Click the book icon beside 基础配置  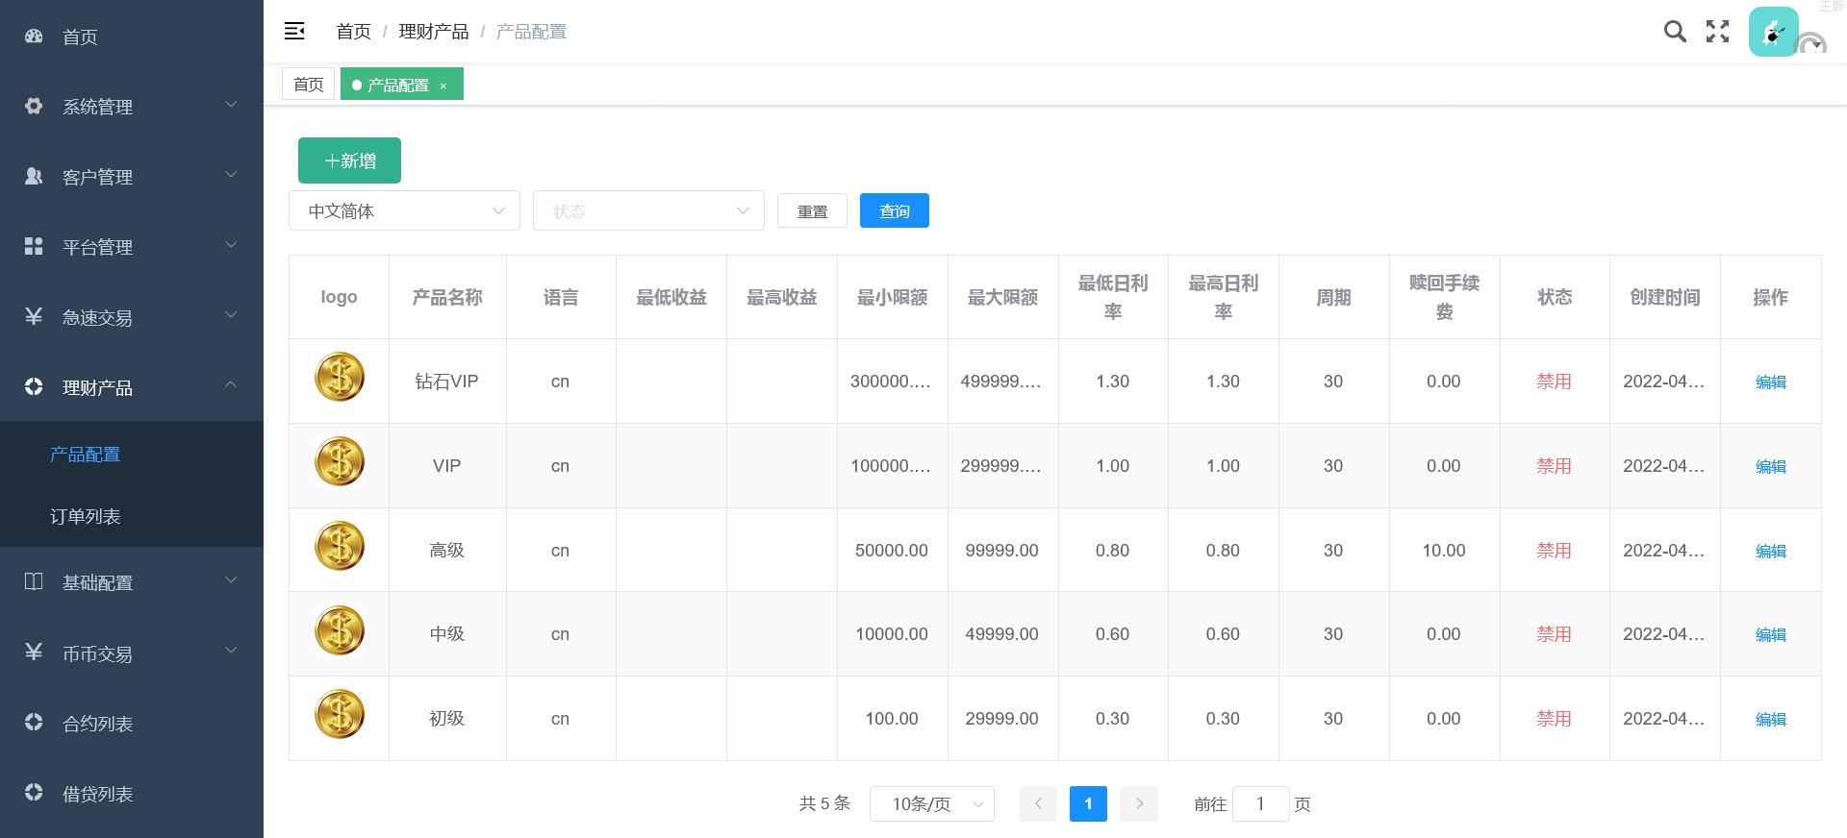[34, 582]
